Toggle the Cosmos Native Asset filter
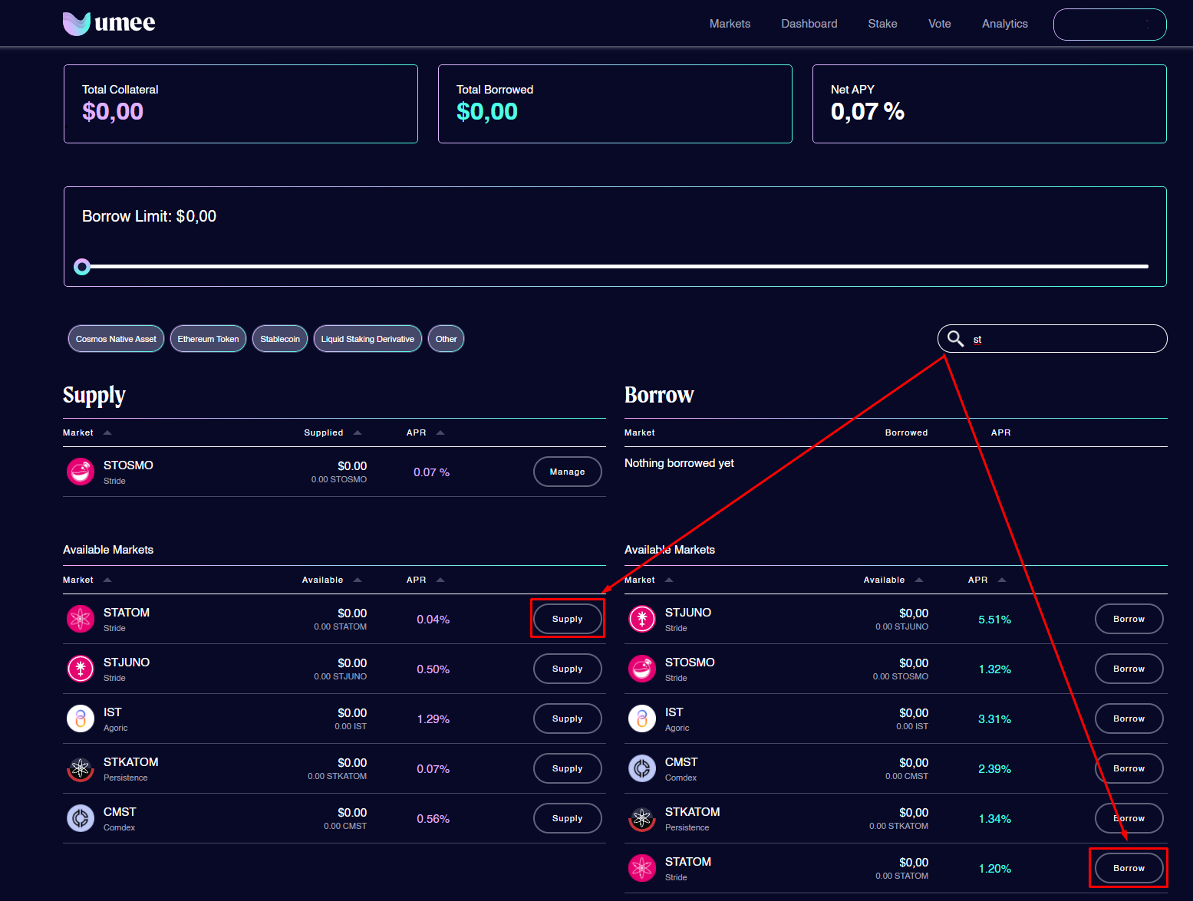Image resolution: width=1193 pixels, height=901 pixels. (x=116, y=339)
